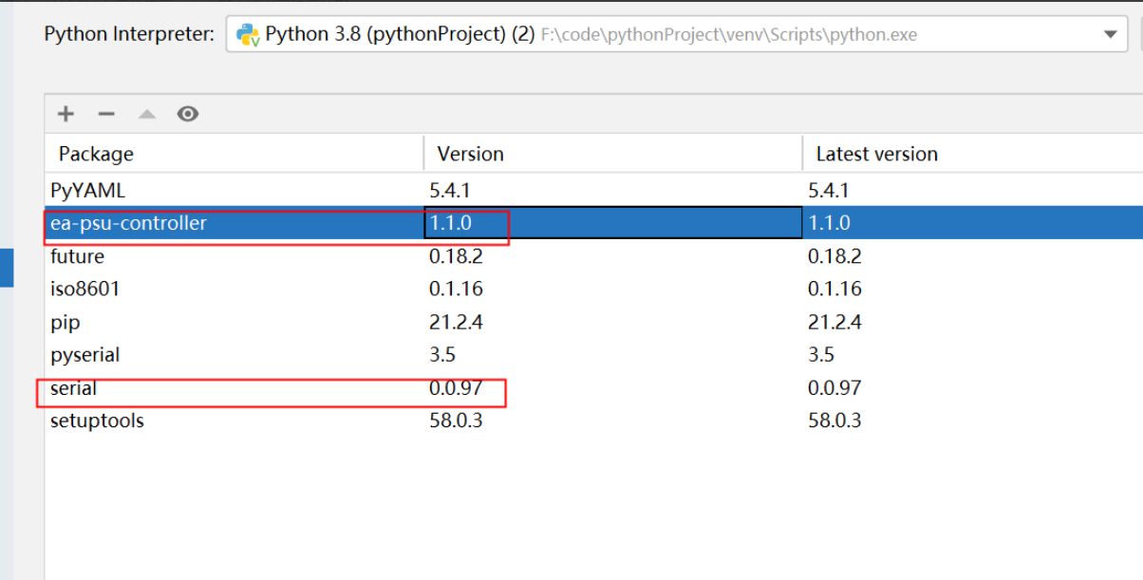This screenshot has width=1143, height=580.
Task: Click the Python logo in interpreter field
Action: [x=249, y=35]
